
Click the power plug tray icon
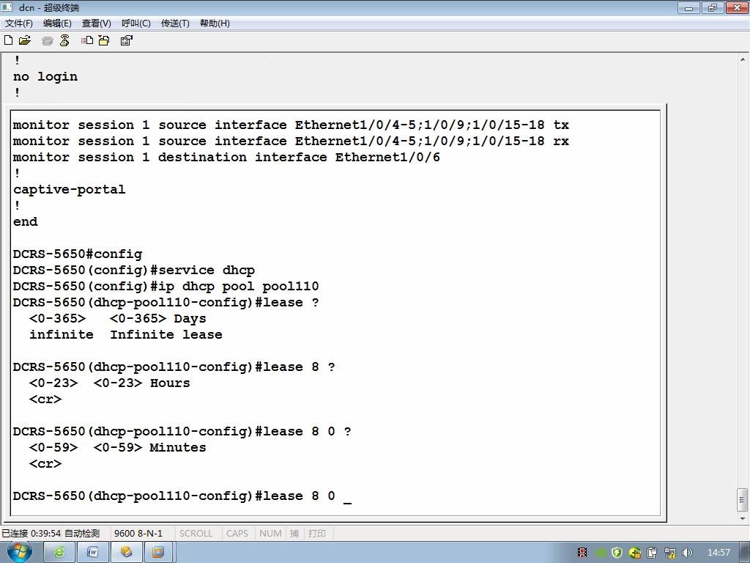[652, 553]
